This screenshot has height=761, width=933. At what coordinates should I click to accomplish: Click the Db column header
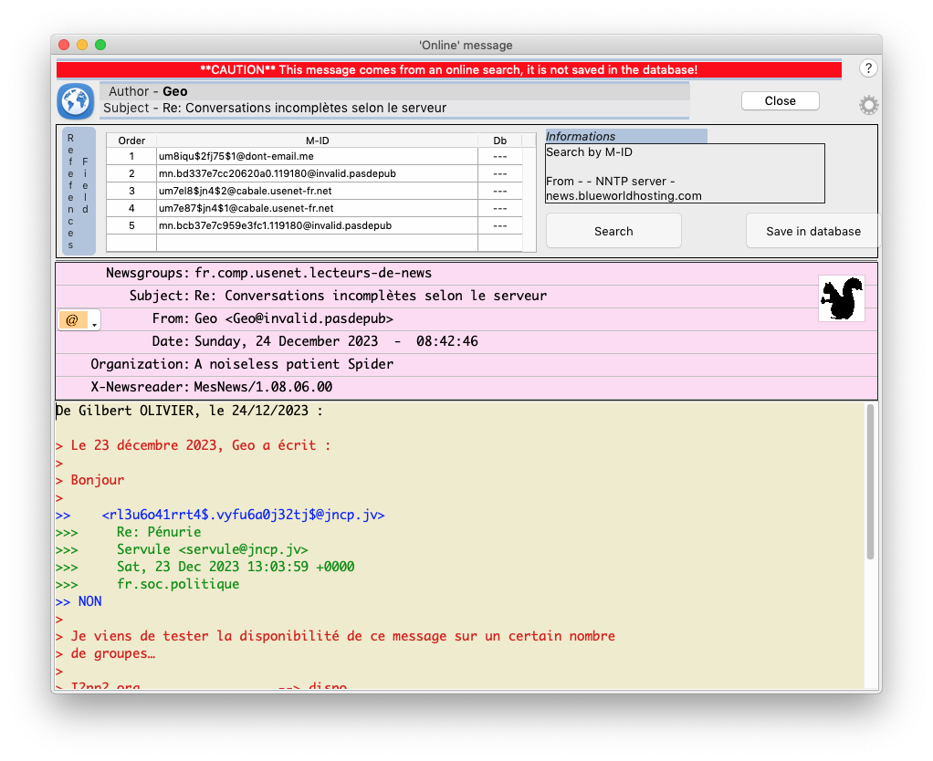click(499, 141)
